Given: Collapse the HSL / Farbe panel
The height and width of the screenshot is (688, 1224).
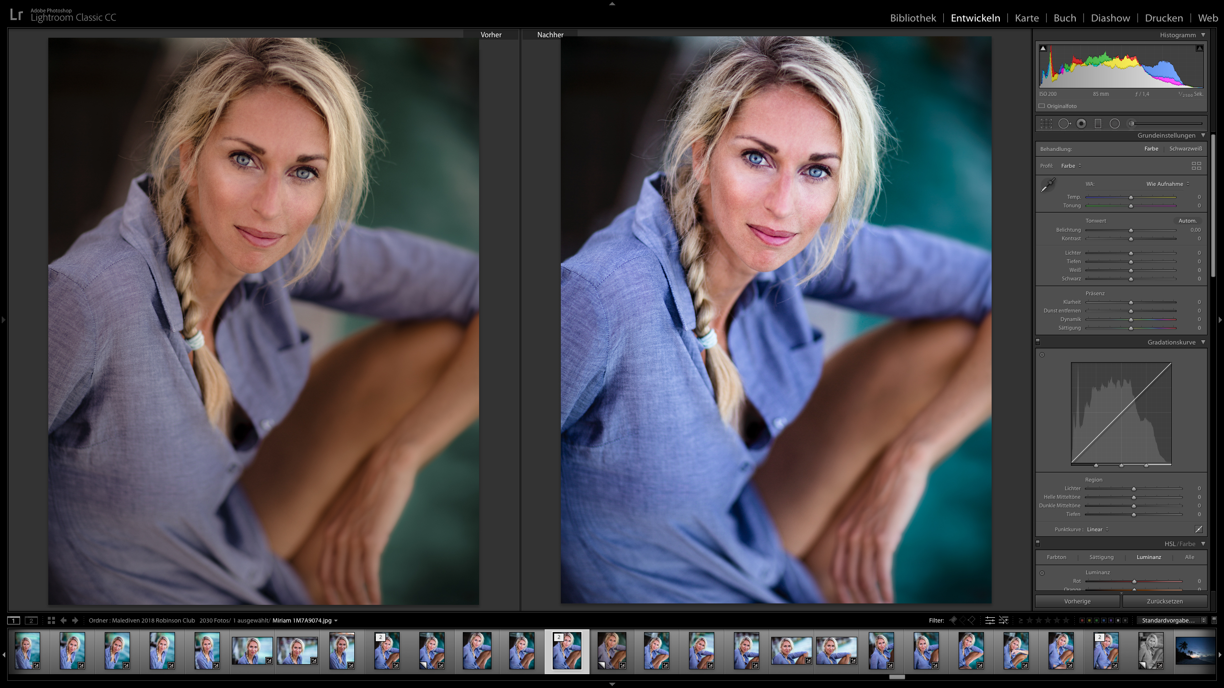Looking at the screenshot, I should tap(1203, 544).
